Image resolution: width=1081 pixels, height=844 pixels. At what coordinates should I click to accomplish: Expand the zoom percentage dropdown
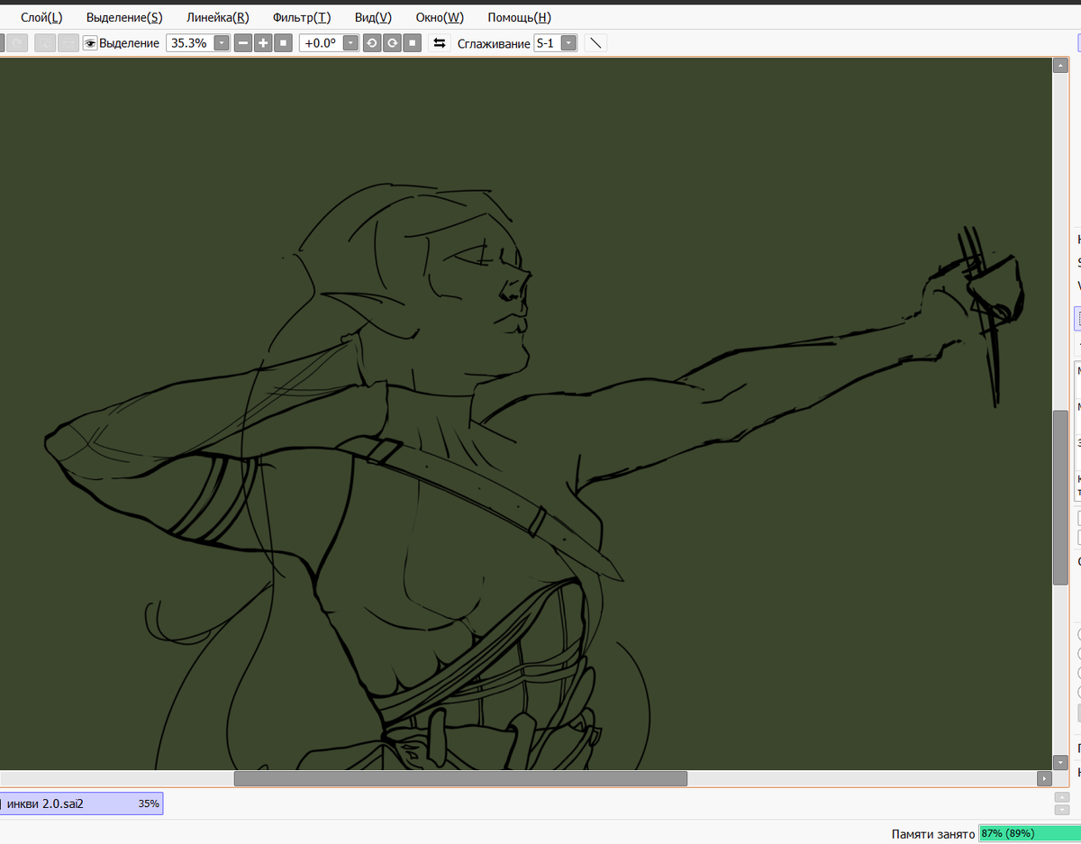point(222,43)
